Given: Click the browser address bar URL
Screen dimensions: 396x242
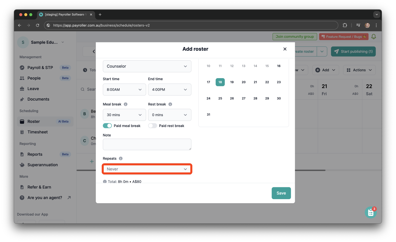Looking at the screenshot, I should 101,25.
